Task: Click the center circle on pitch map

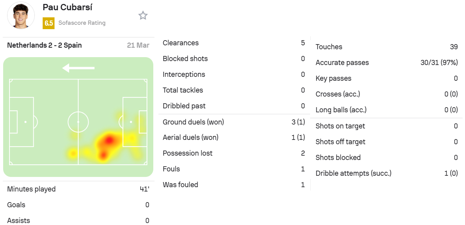Action: click(x=78, y=122)
